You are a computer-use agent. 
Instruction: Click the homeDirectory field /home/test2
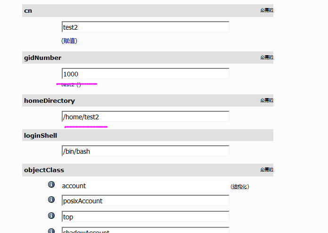(x=145, y=116)
